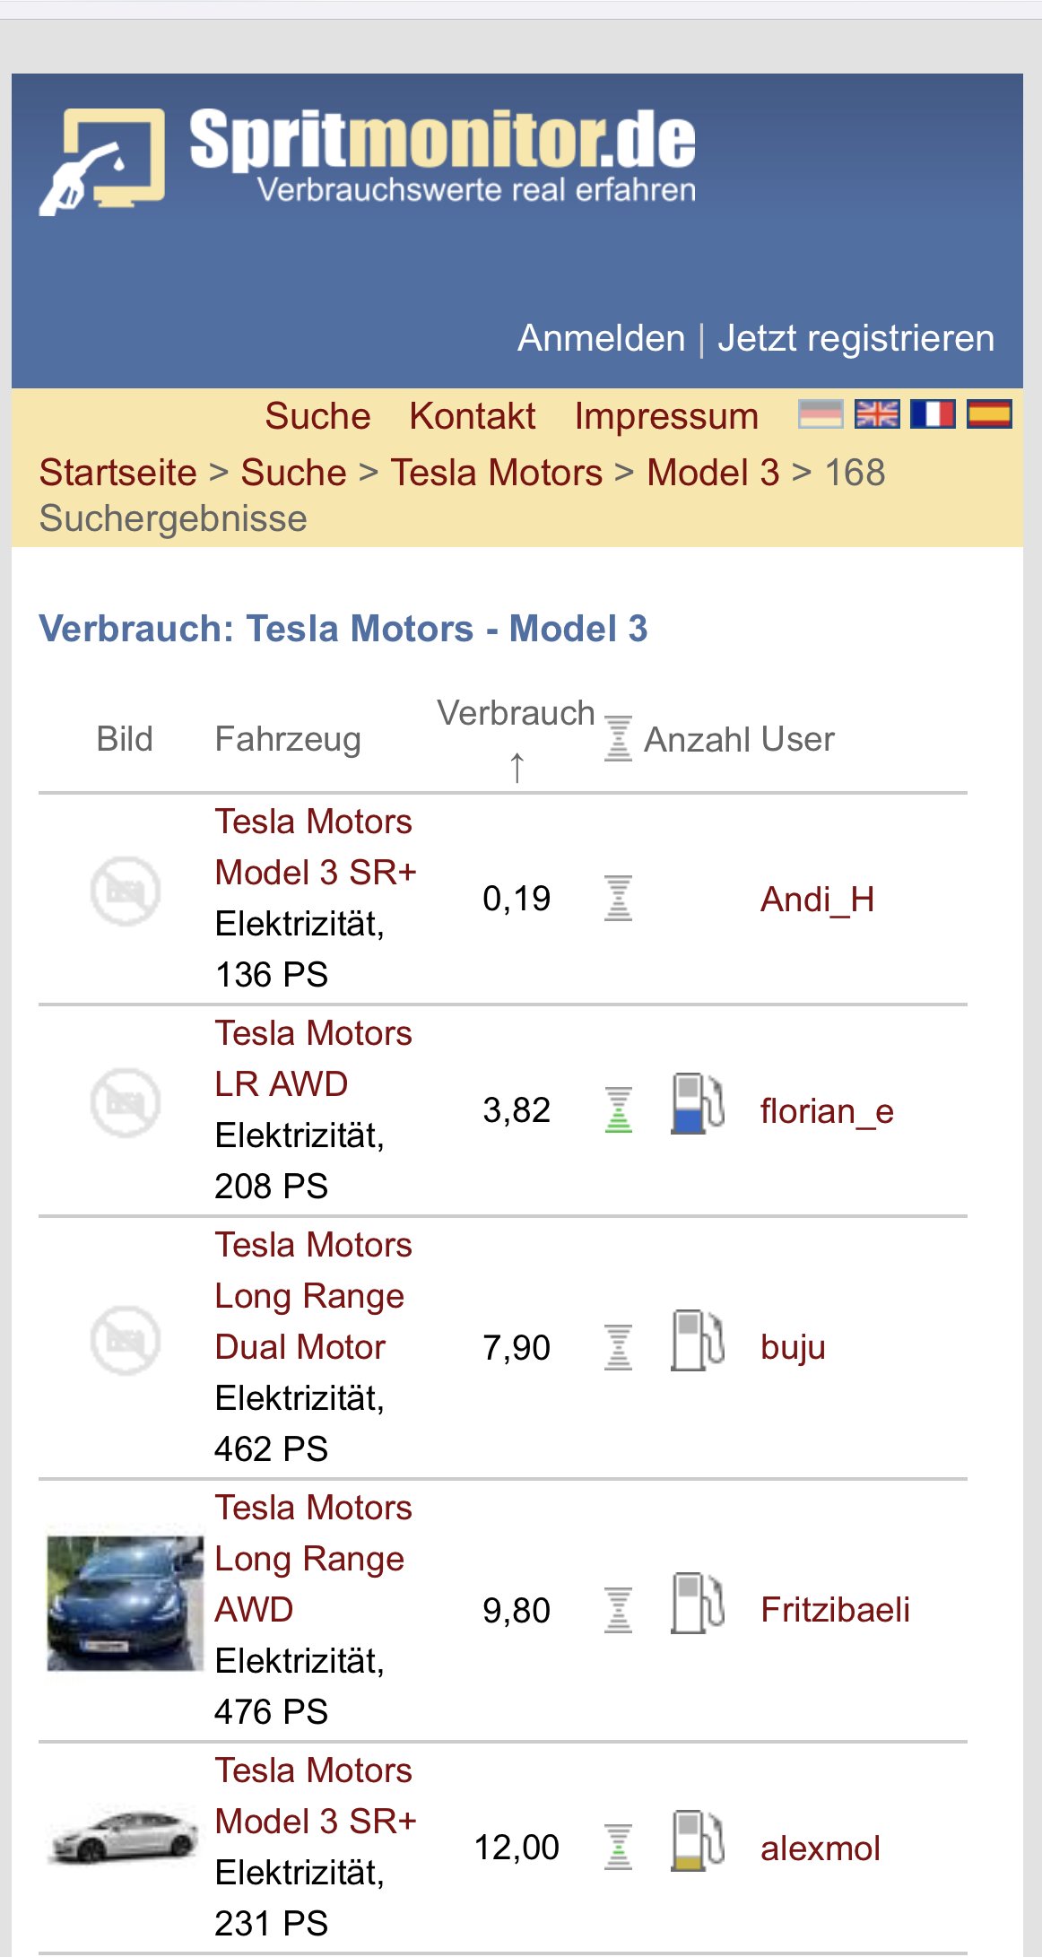Open the Kontakt menu item
1042x1957 pixels.
click(x=473, y=416)
